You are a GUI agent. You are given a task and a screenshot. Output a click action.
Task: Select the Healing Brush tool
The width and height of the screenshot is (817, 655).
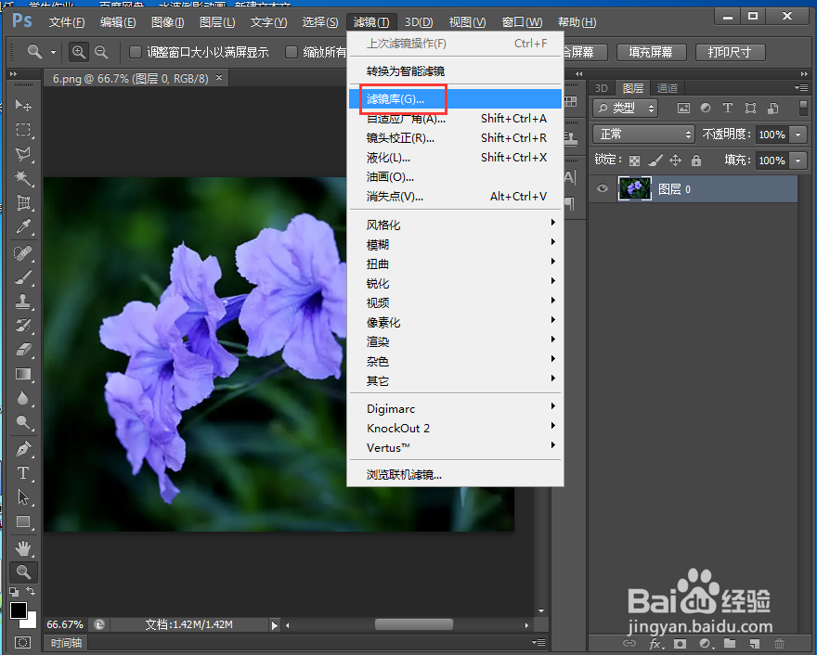[x=23, y=253]
